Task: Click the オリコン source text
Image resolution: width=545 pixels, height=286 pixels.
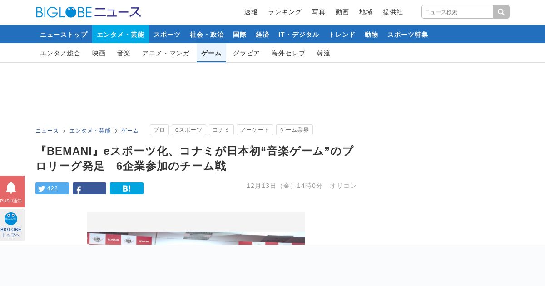Action: (343, 186)
